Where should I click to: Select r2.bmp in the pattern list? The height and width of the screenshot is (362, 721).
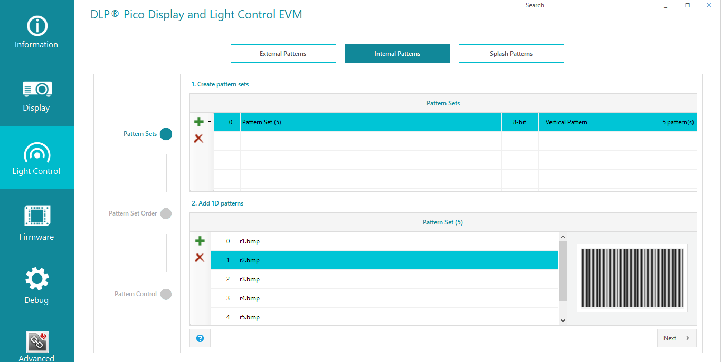click(385, 260)
